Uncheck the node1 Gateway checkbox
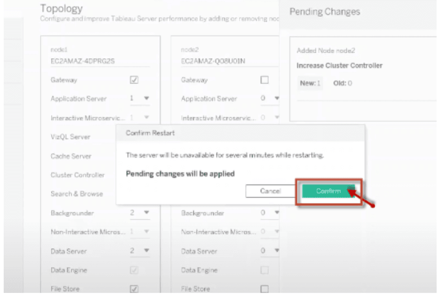This screenshot has height=296, width=438. (x=134, y=80)
